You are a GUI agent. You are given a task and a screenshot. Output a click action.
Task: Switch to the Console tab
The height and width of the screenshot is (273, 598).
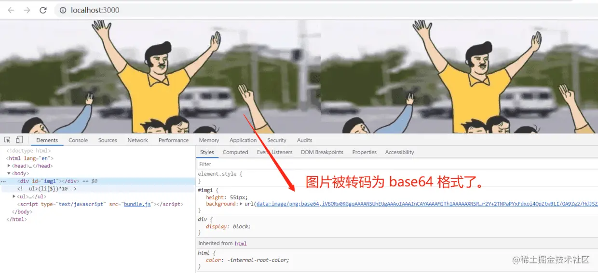click(x=78, y=140)
